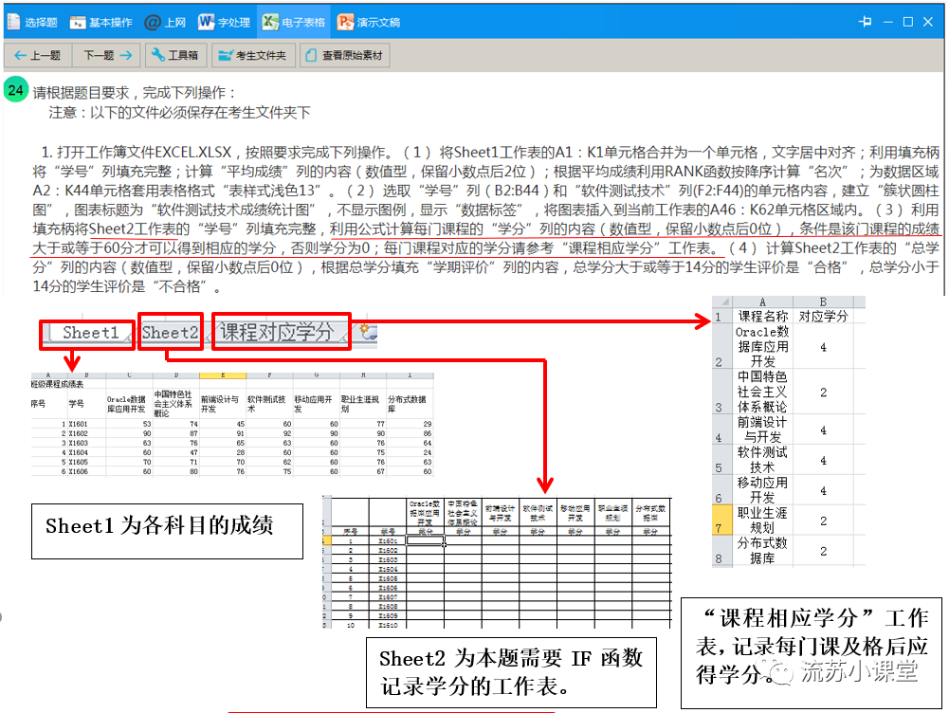Image resolution: width=949 pixels, height=713 pixels.
Task: Select column header B in credits table
Action: click(x=823, y=302)
